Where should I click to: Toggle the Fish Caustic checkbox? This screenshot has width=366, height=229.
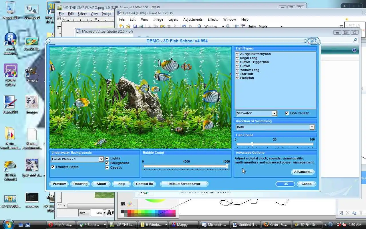point(287,113)
